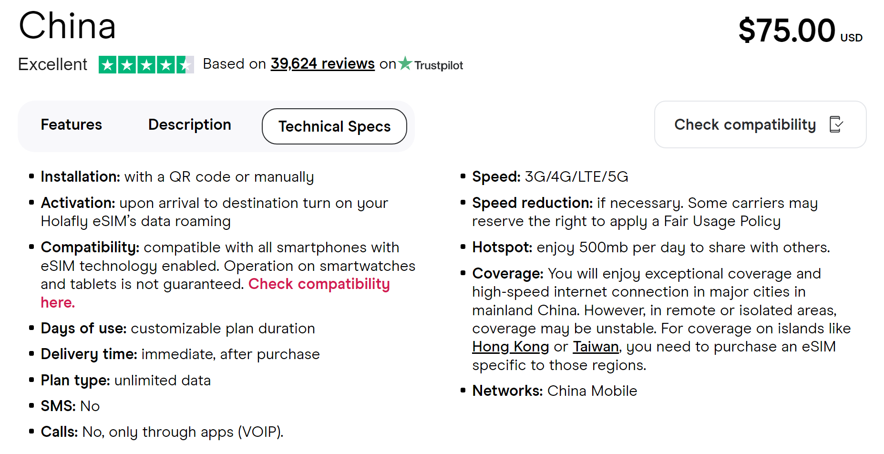Open the Taiwan eSIM link
Image resolution: width=884 pixels, height=454 pixels.
coord(596,347)
